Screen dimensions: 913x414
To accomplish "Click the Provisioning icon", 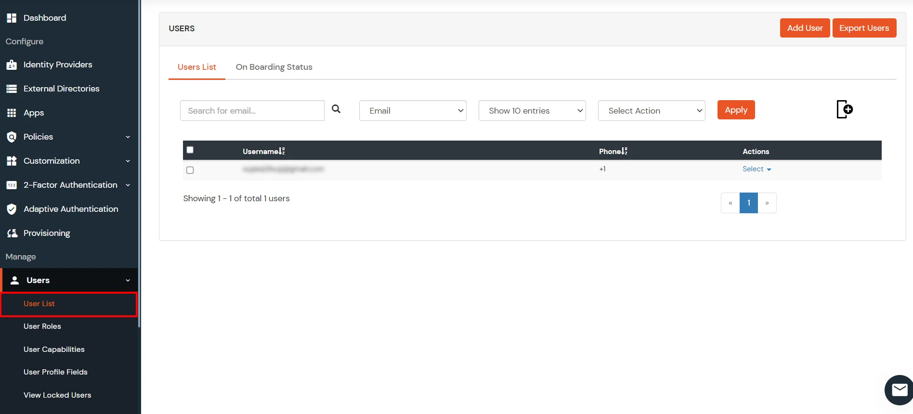I will 12,233.
